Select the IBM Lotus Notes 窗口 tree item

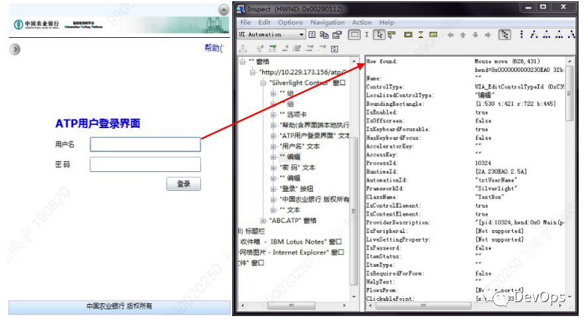[291, 242]
